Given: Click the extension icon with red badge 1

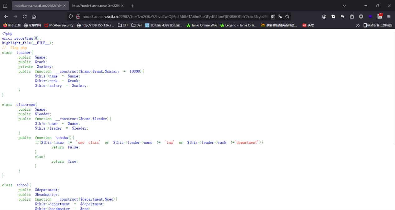Looking at the screenshot, I should (379, 16).
